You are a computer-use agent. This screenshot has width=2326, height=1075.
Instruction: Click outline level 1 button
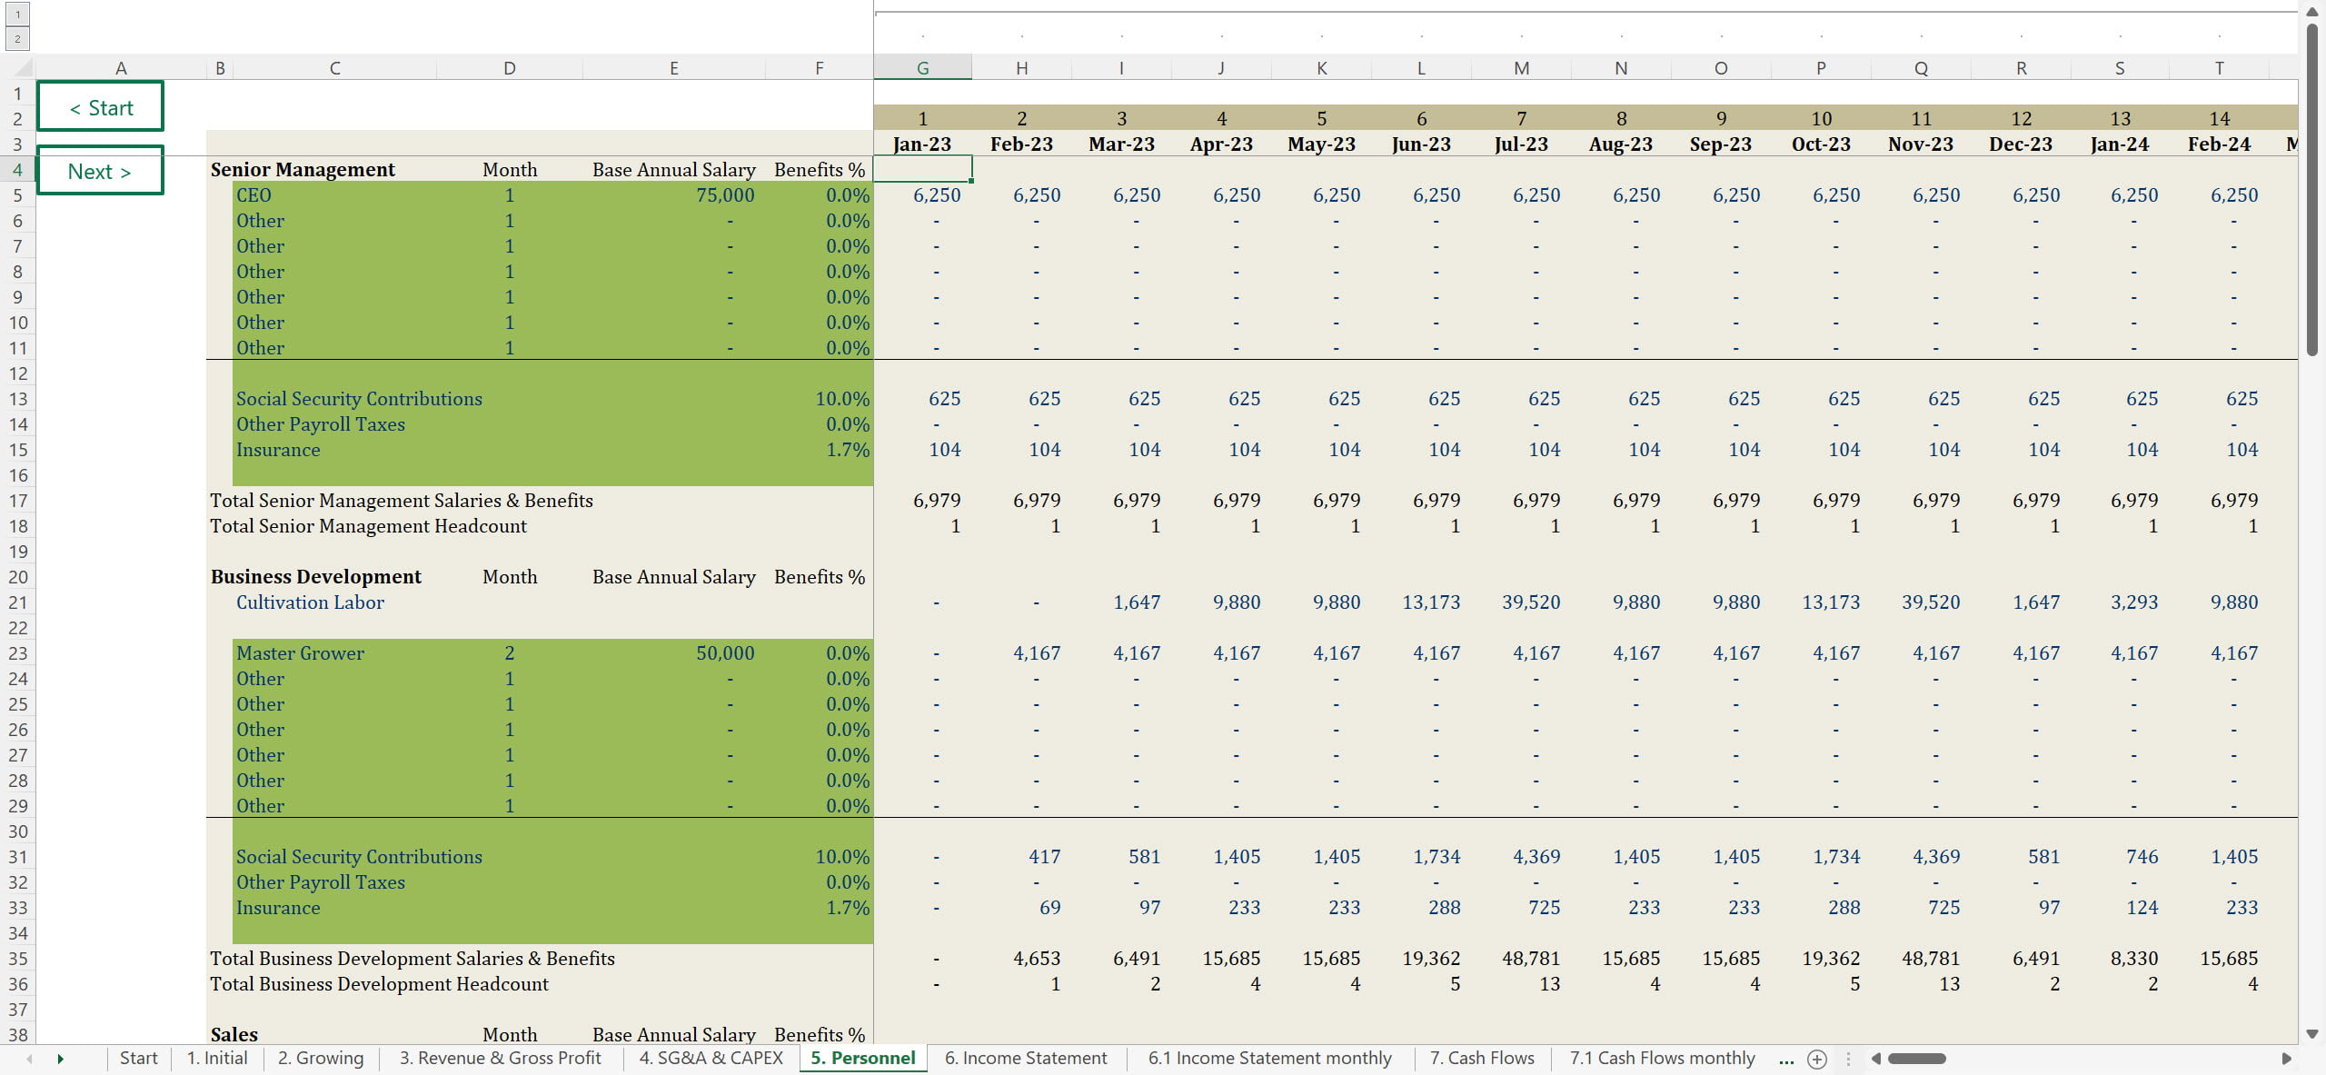click(x=17, y=15)
